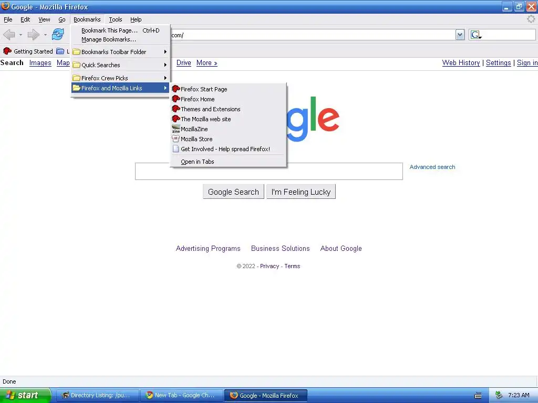Choose Bookmark This Page menu entry
Image resolution: width=538 pixels, height=403 pixels.
tap(120, 30)
